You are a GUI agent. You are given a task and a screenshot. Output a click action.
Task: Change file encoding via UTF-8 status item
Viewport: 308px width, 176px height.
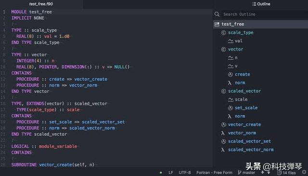point(185,173)
